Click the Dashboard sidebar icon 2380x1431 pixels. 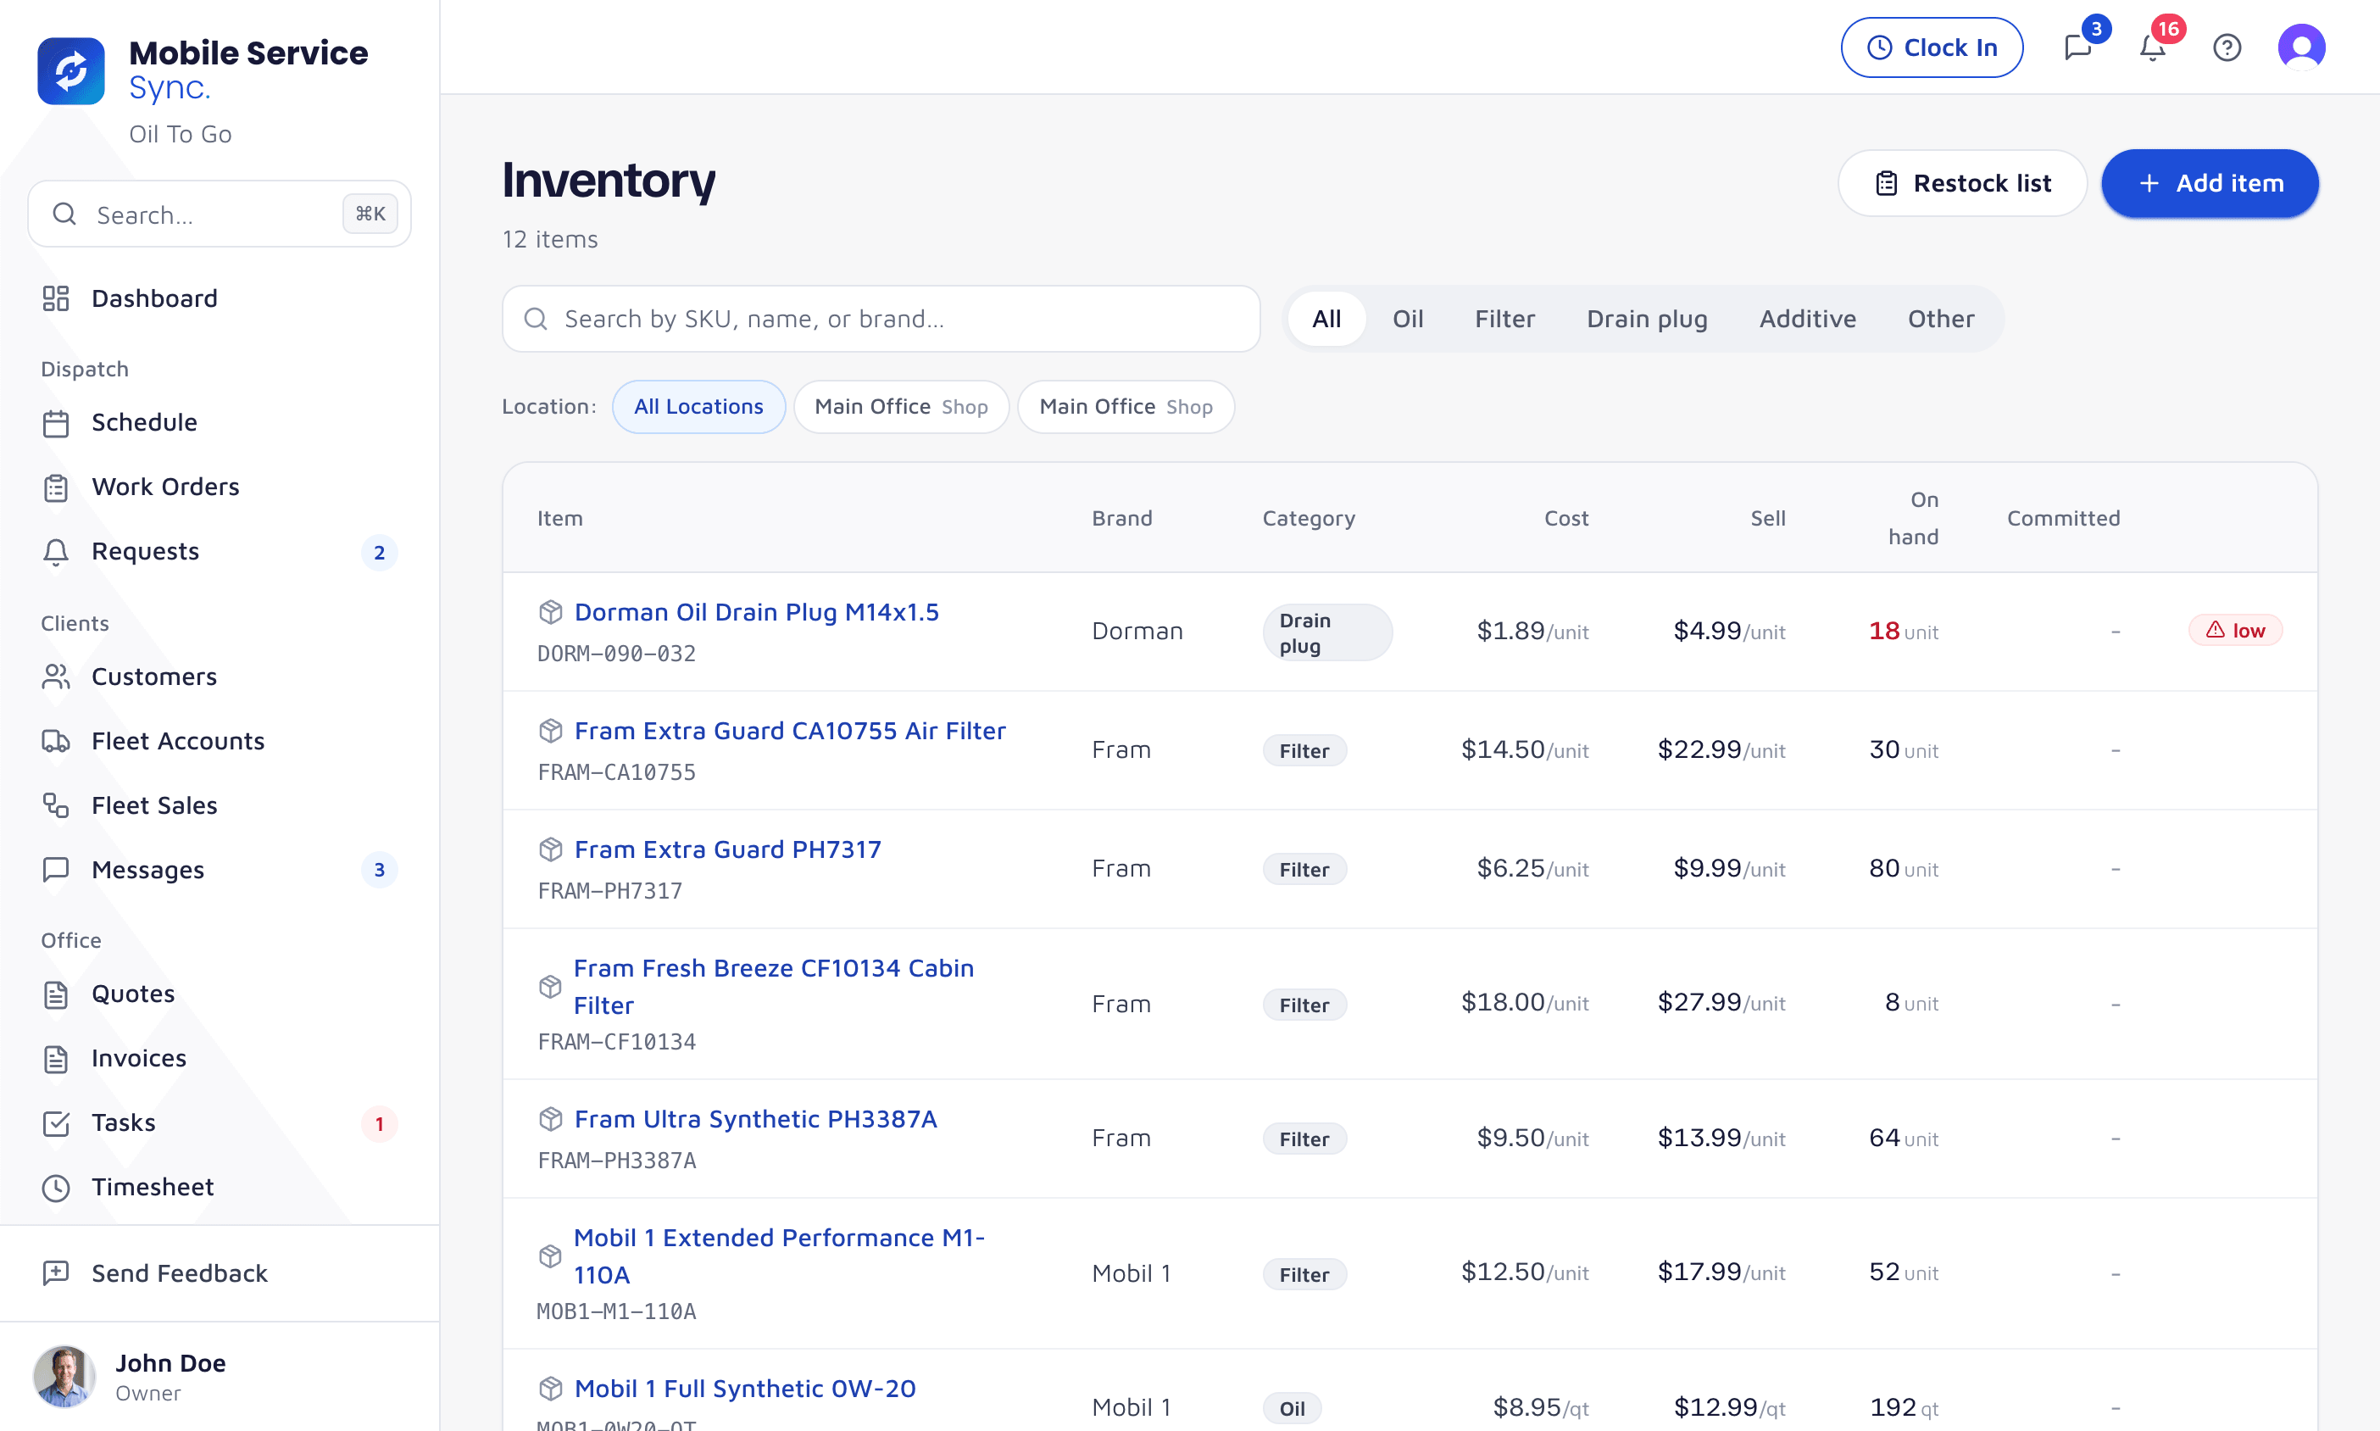[x=56, y=298]
